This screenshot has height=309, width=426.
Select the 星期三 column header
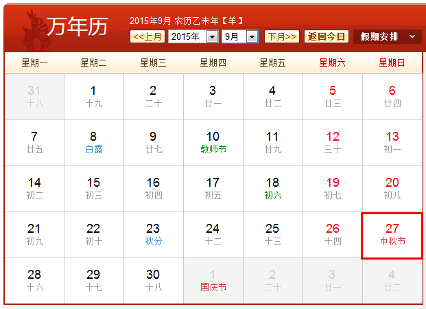click(153, 63)
